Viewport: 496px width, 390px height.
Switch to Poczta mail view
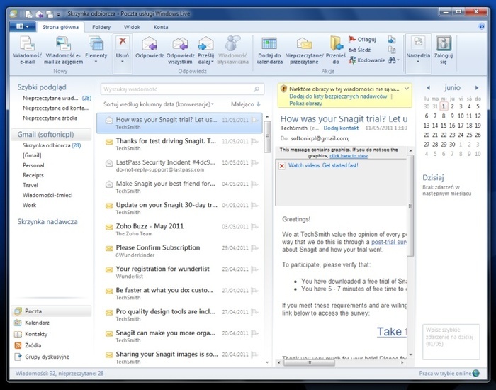[x=51, y=311]
